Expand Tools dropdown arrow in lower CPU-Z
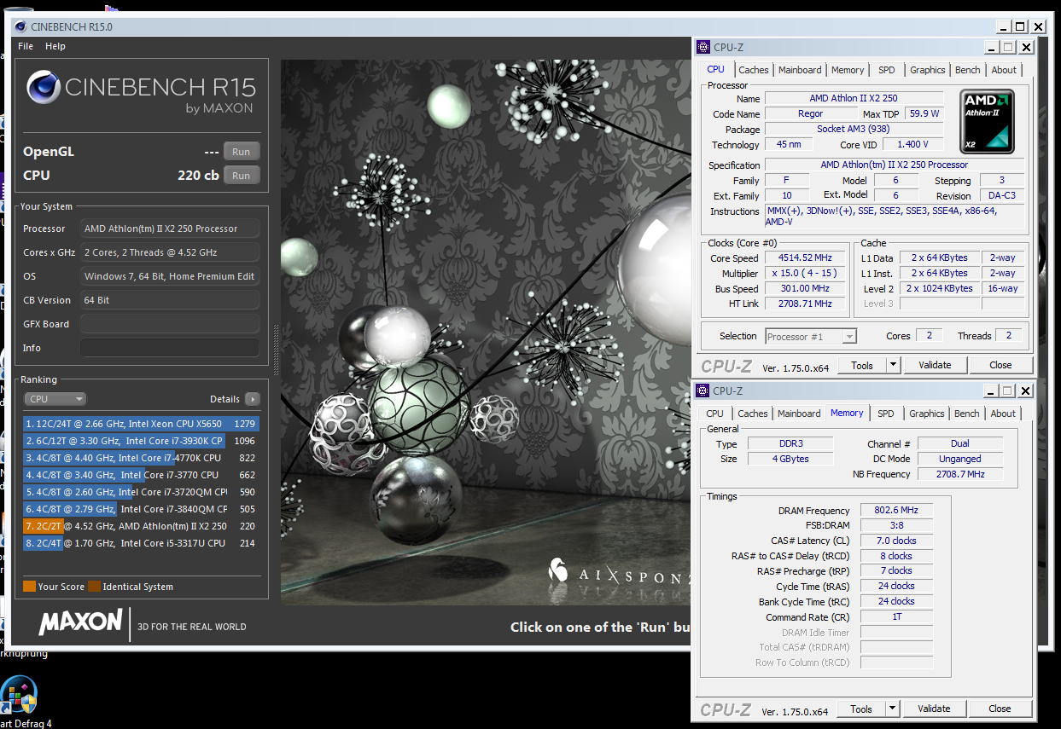The image size is (1061, 729). click(x=892, y=709)
